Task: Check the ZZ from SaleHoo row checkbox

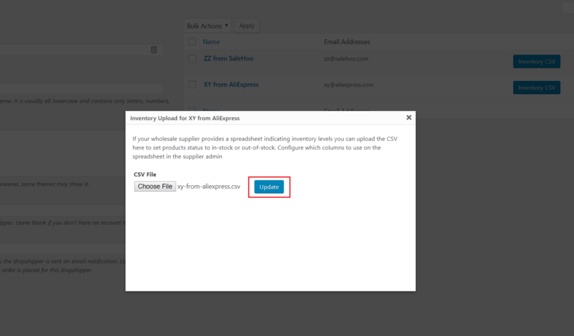Action: pyautogui.click(x=192, y=59)
